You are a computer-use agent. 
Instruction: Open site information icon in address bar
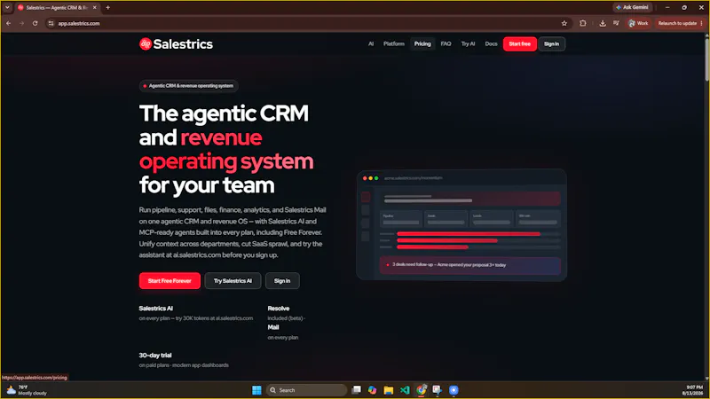pyautogui.click(x=51, y=24)
